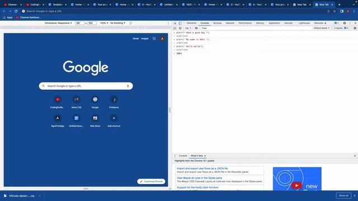Open the Recorder tab
The width and height of the screenshot is (358, 201).
pyautogui.click(x=320, y=23)
